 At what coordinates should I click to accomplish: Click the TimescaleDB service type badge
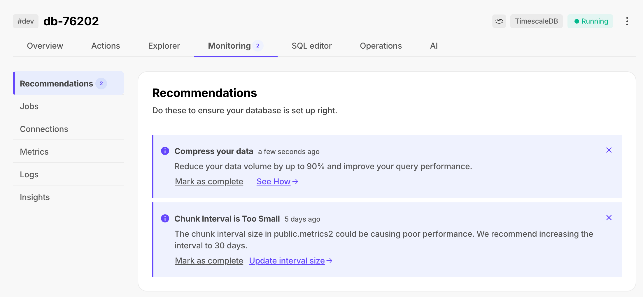coord(536,21)
